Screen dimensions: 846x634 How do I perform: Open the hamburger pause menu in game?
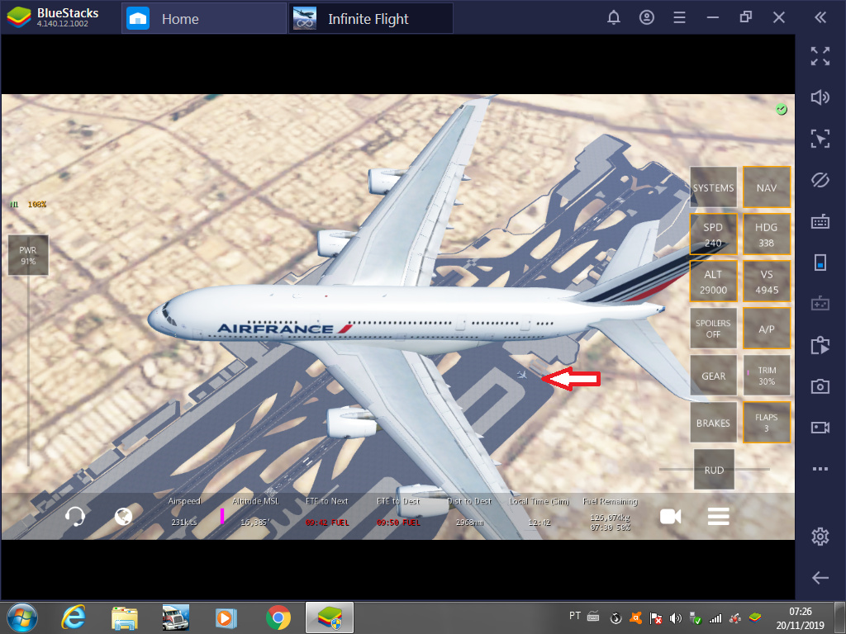tap(718, 517)
